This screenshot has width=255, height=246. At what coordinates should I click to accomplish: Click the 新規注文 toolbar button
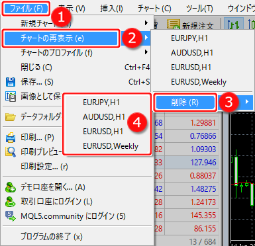pos(190,25)
